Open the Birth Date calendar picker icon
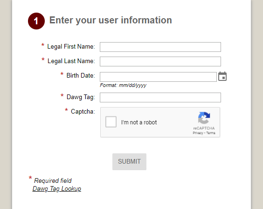263x209 pixels. point(222,76)
